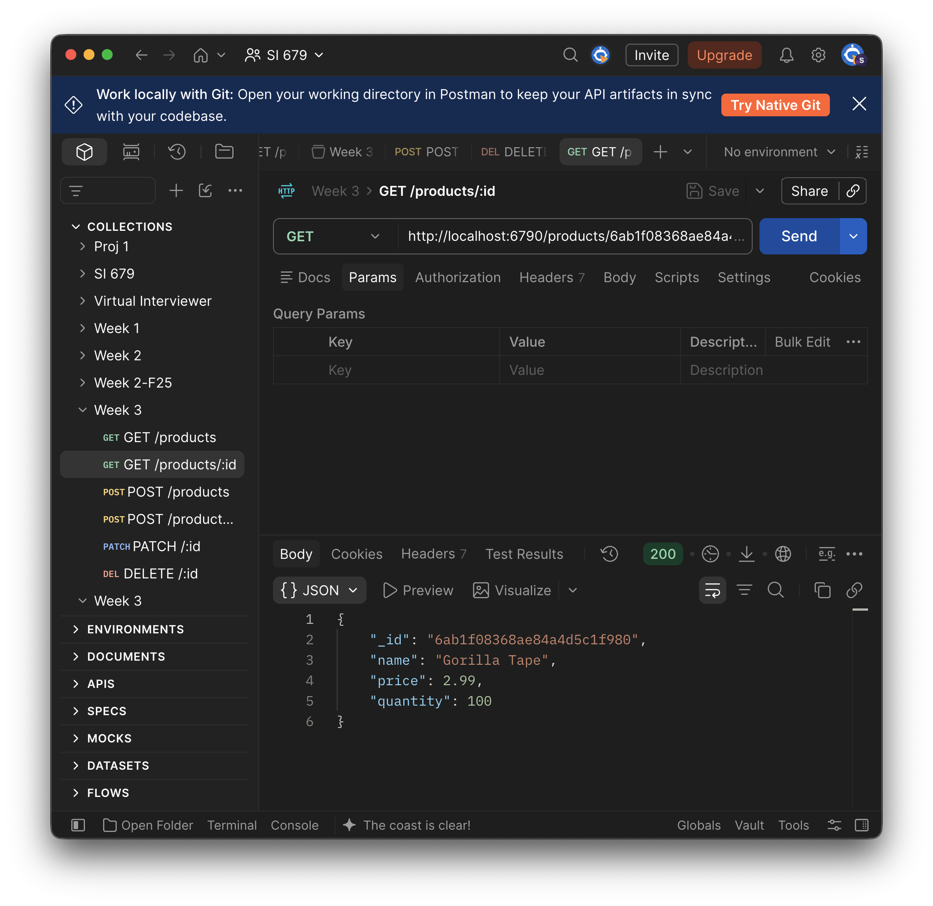Select the DEL DELETE request tab

pyautogui.click(x=514, y=152)
